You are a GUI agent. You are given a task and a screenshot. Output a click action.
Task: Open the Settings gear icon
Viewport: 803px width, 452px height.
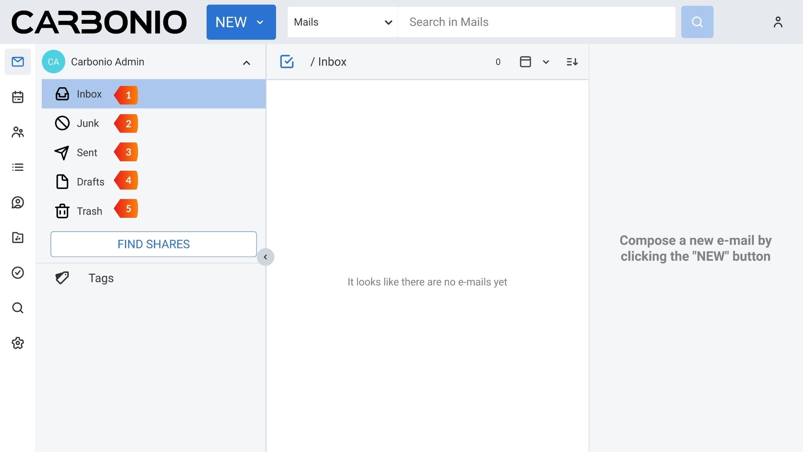18,343
